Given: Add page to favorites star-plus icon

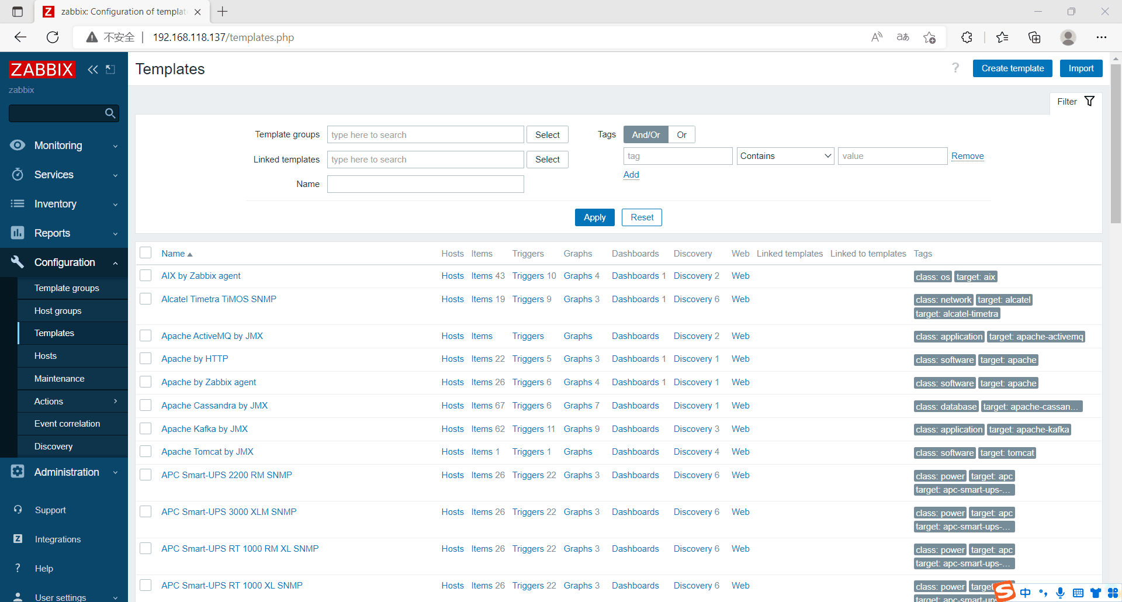Looking at the screenshot, I should 929,37.
